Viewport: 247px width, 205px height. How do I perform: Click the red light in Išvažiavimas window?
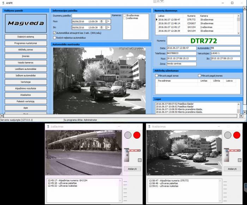[236, 135]
